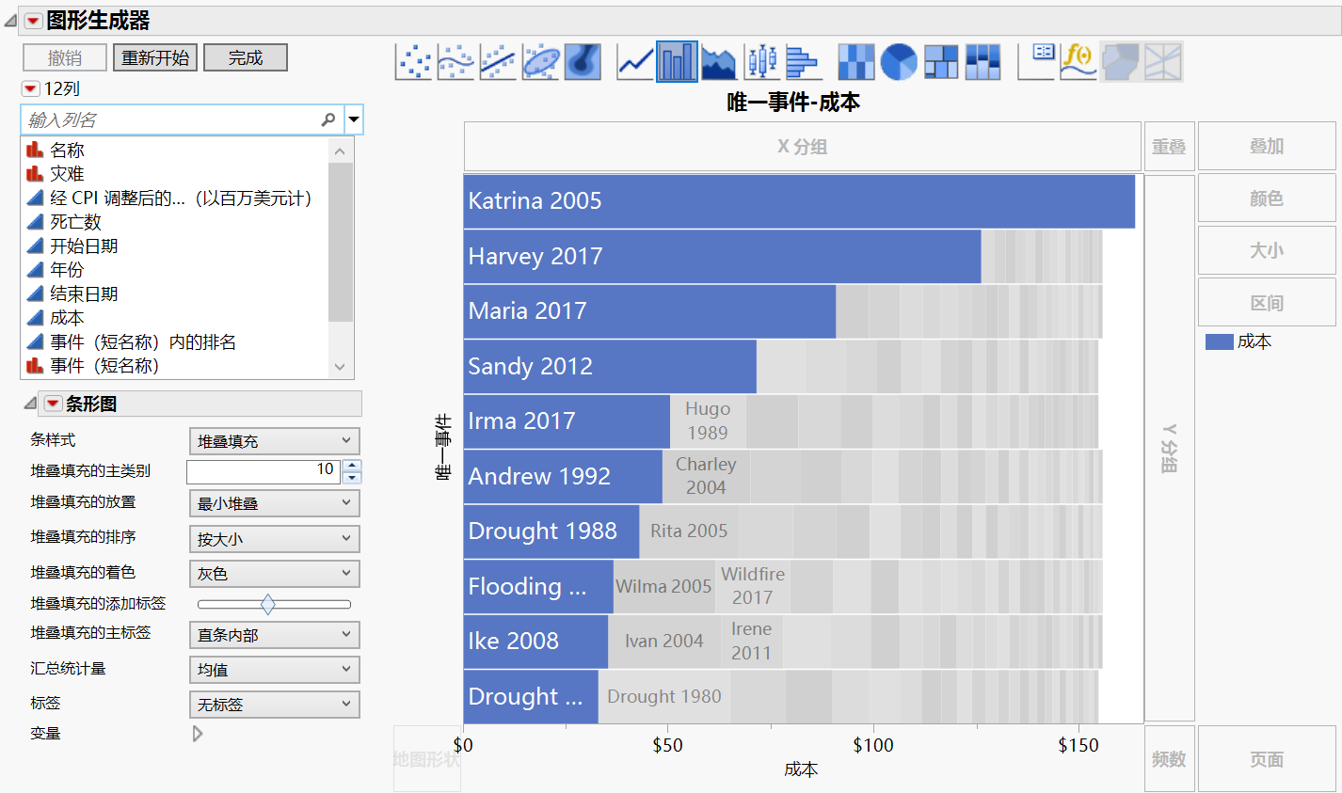Select the scatter points graph element icon
Viewport: 1342px width, 793px height.
coord(414,61)
